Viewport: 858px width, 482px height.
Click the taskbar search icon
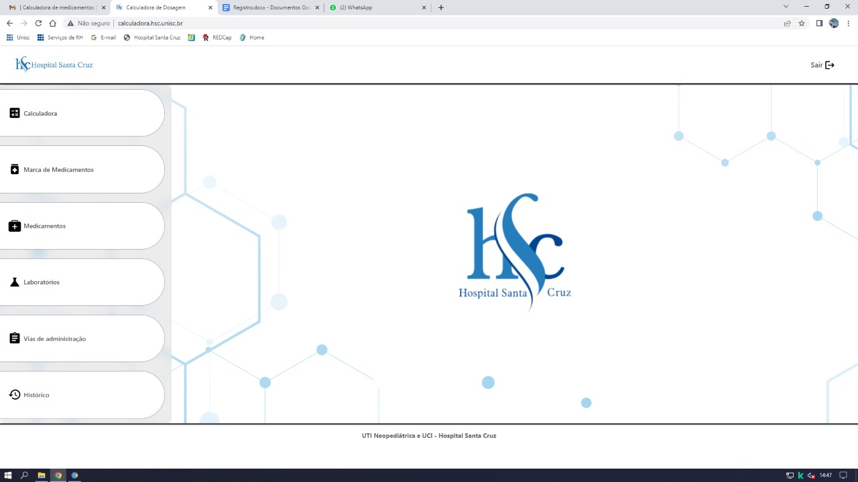pyautogui.click(x=24, y=475)
